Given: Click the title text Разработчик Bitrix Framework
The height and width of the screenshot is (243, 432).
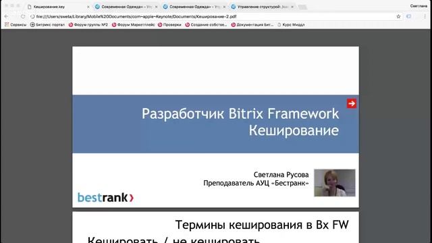Looking at the screenshot, I should tap(240, 114).
